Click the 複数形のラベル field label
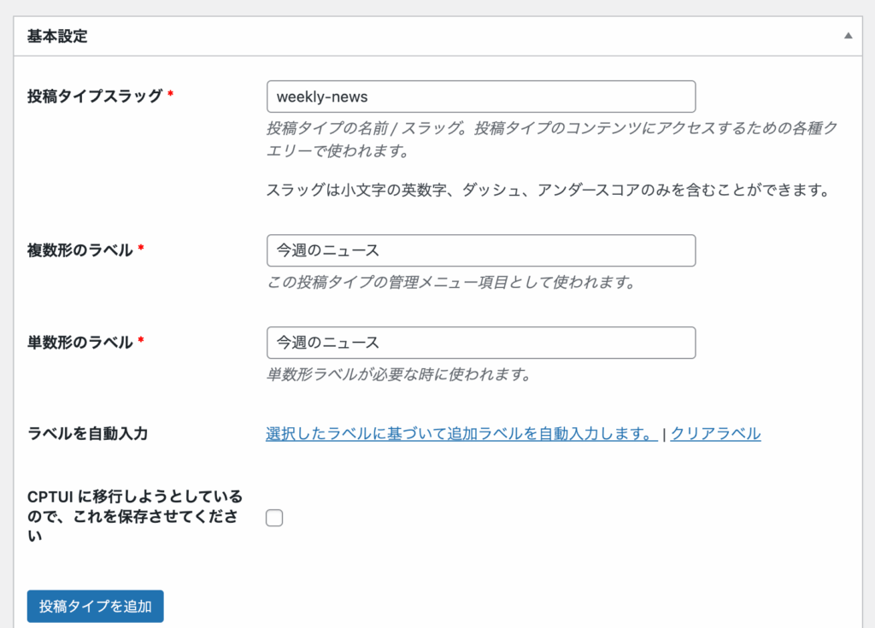Image resolution: width=875 pixels, height=628 pixels. click(80, 250)
